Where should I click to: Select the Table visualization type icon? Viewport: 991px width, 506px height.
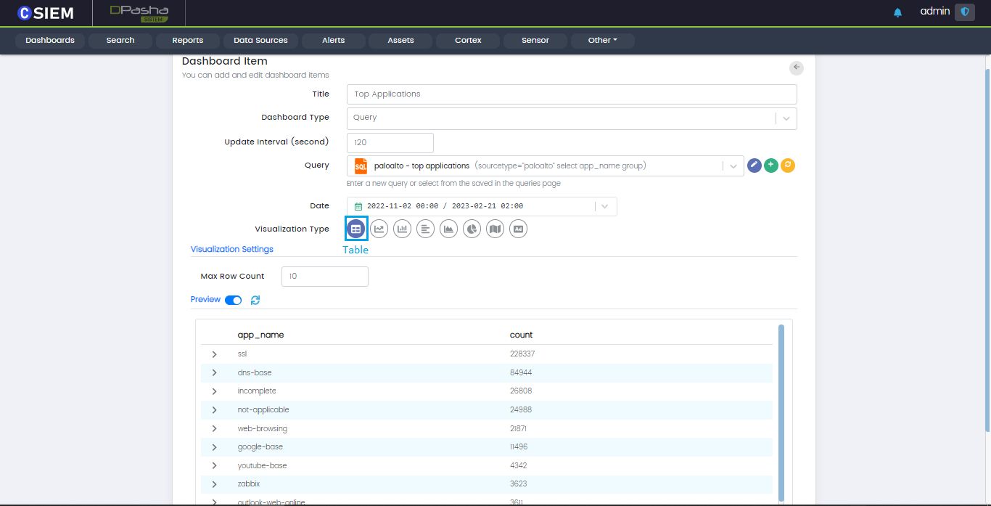point(356,229)
